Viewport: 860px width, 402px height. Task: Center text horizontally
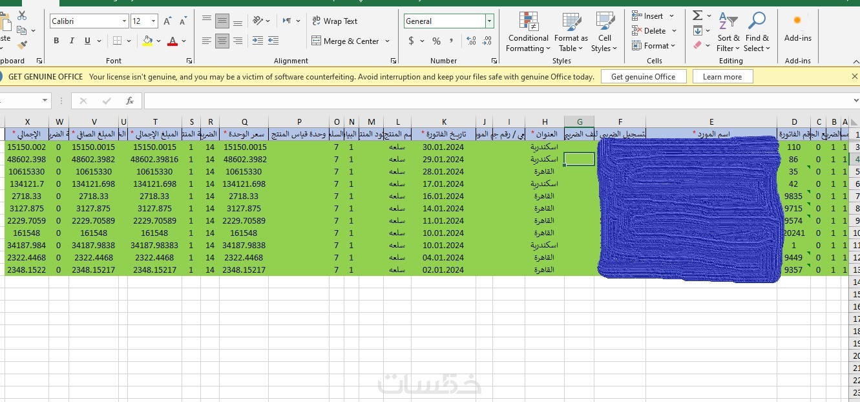222,41
